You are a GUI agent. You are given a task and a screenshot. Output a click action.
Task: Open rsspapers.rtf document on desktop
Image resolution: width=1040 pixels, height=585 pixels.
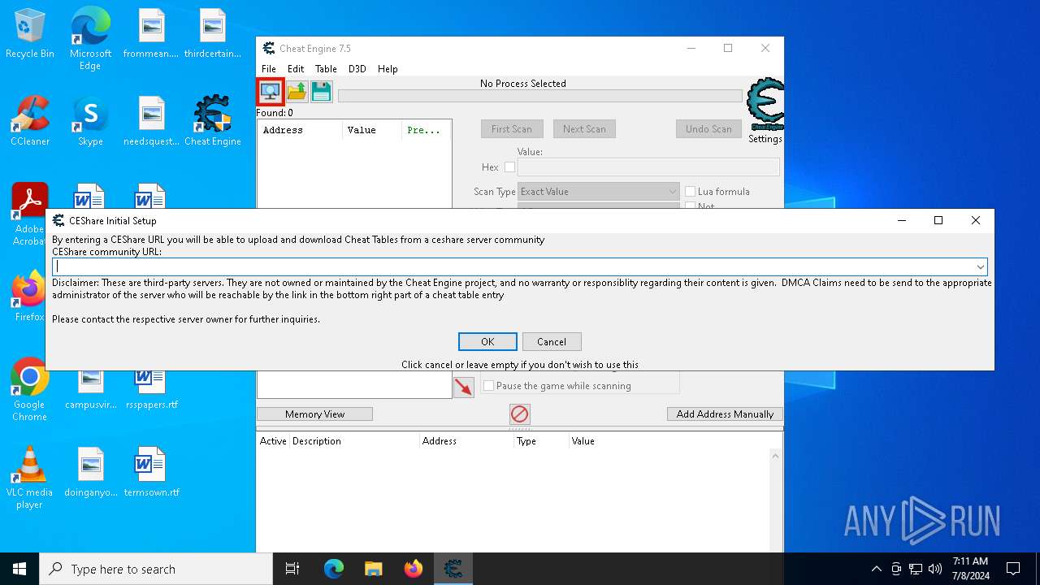click(151, 386)
